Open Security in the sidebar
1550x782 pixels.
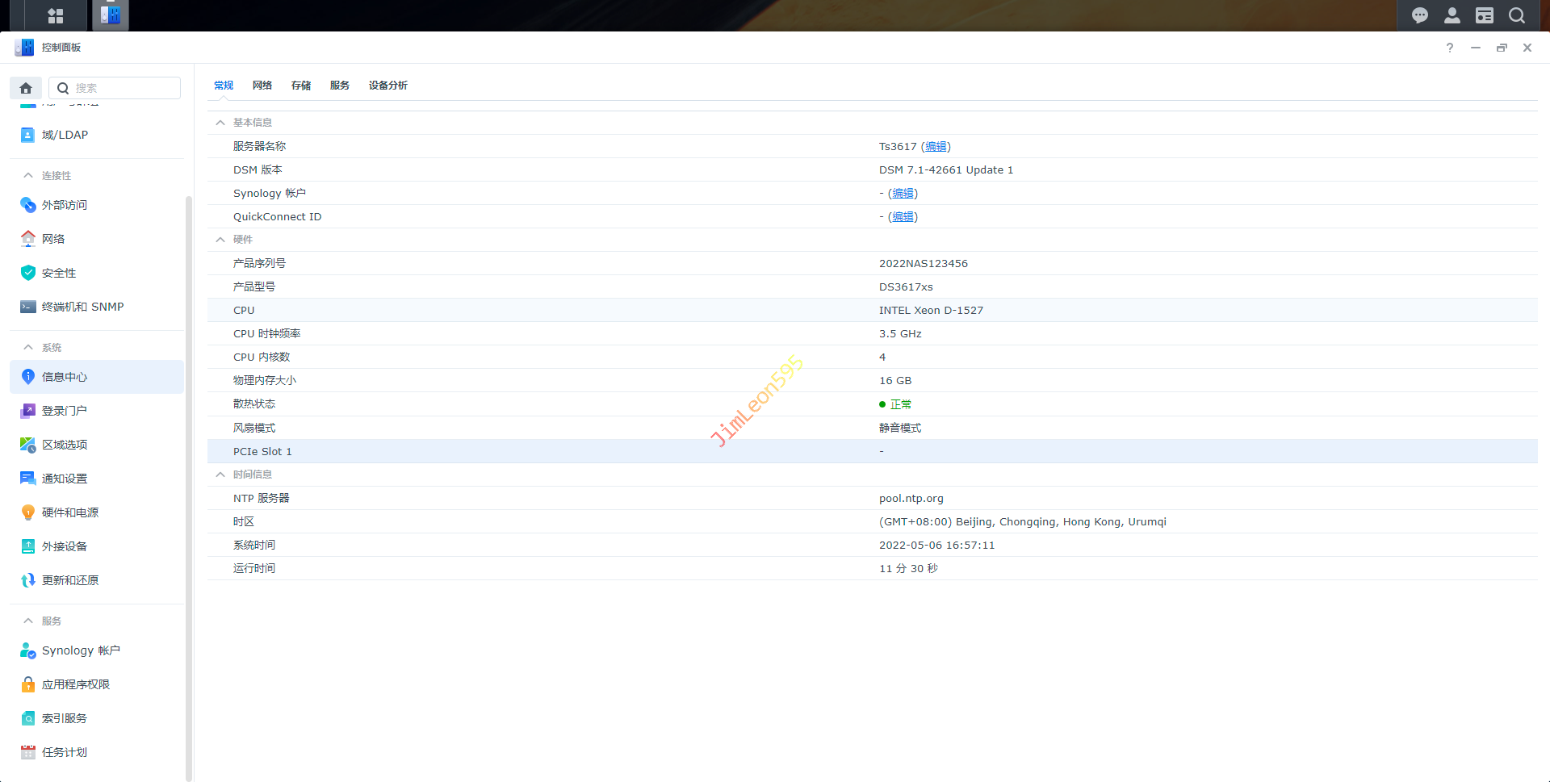59,273
